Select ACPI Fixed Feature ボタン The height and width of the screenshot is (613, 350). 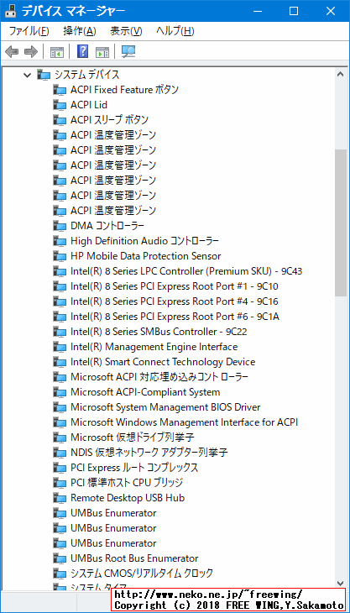pos(124,90)
